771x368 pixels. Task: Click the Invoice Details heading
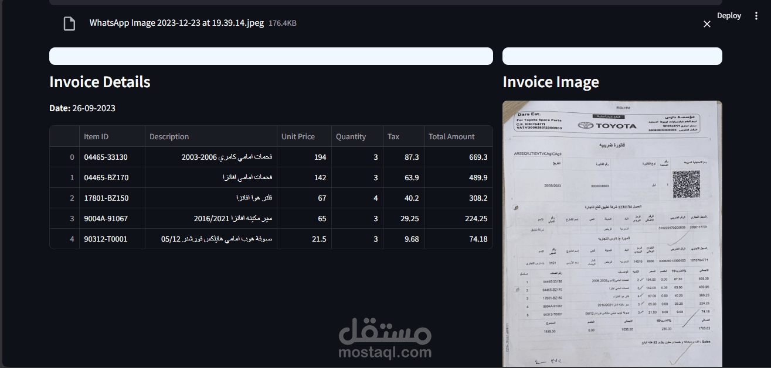[100, 82]
